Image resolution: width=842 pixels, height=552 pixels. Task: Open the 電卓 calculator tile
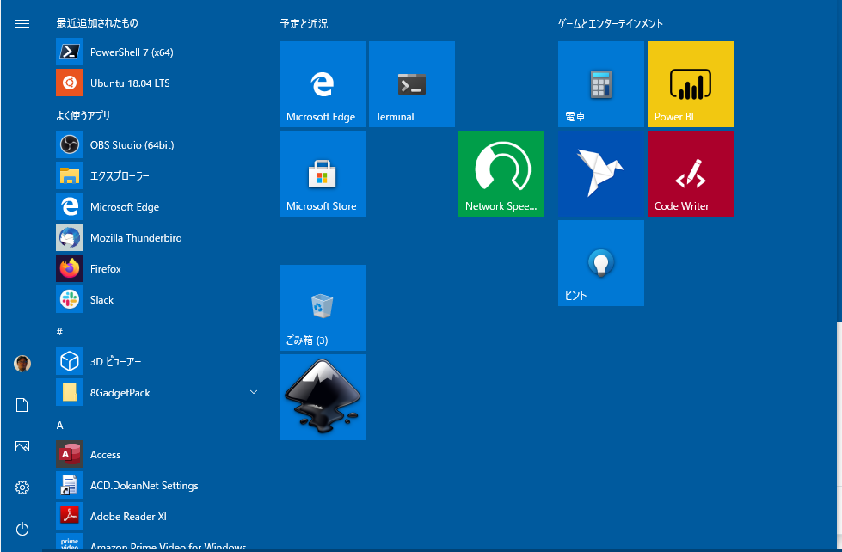pos(601,84)
